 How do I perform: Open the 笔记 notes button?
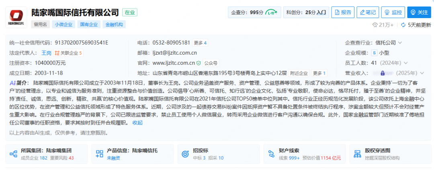point(368,12)
